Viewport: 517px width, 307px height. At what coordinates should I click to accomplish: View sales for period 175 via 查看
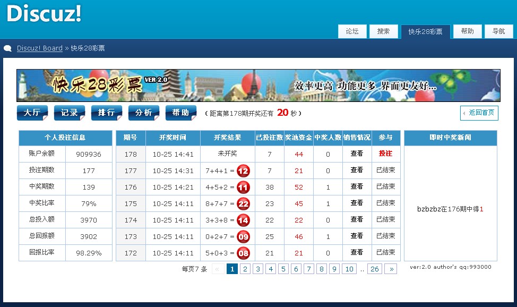tap(357, 203)
